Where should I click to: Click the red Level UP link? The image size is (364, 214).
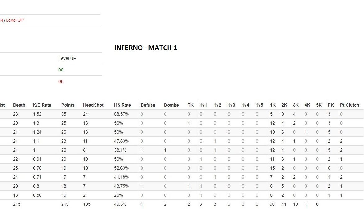(15, 20)
